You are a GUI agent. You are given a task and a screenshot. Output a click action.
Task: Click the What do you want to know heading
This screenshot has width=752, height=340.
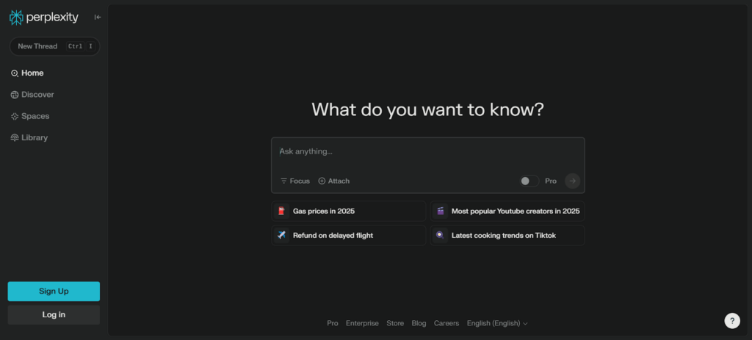tap(428, 110)
